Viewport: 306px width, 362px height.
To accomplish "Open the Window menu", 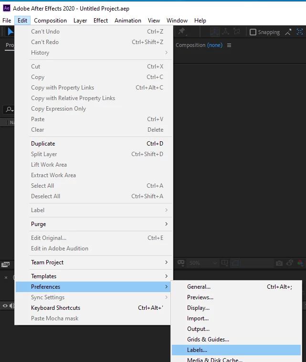I will (x=177, y=21).
